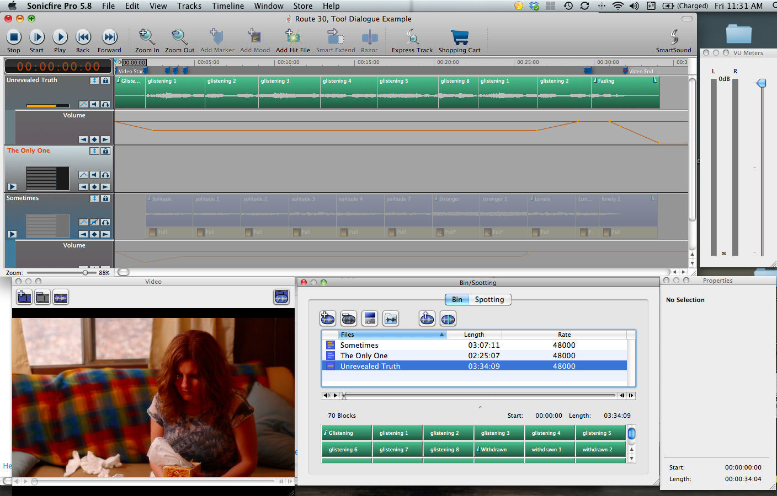Solo The Only One with headphones button
The width and height of the screenshot is (777, 496).
105,175
